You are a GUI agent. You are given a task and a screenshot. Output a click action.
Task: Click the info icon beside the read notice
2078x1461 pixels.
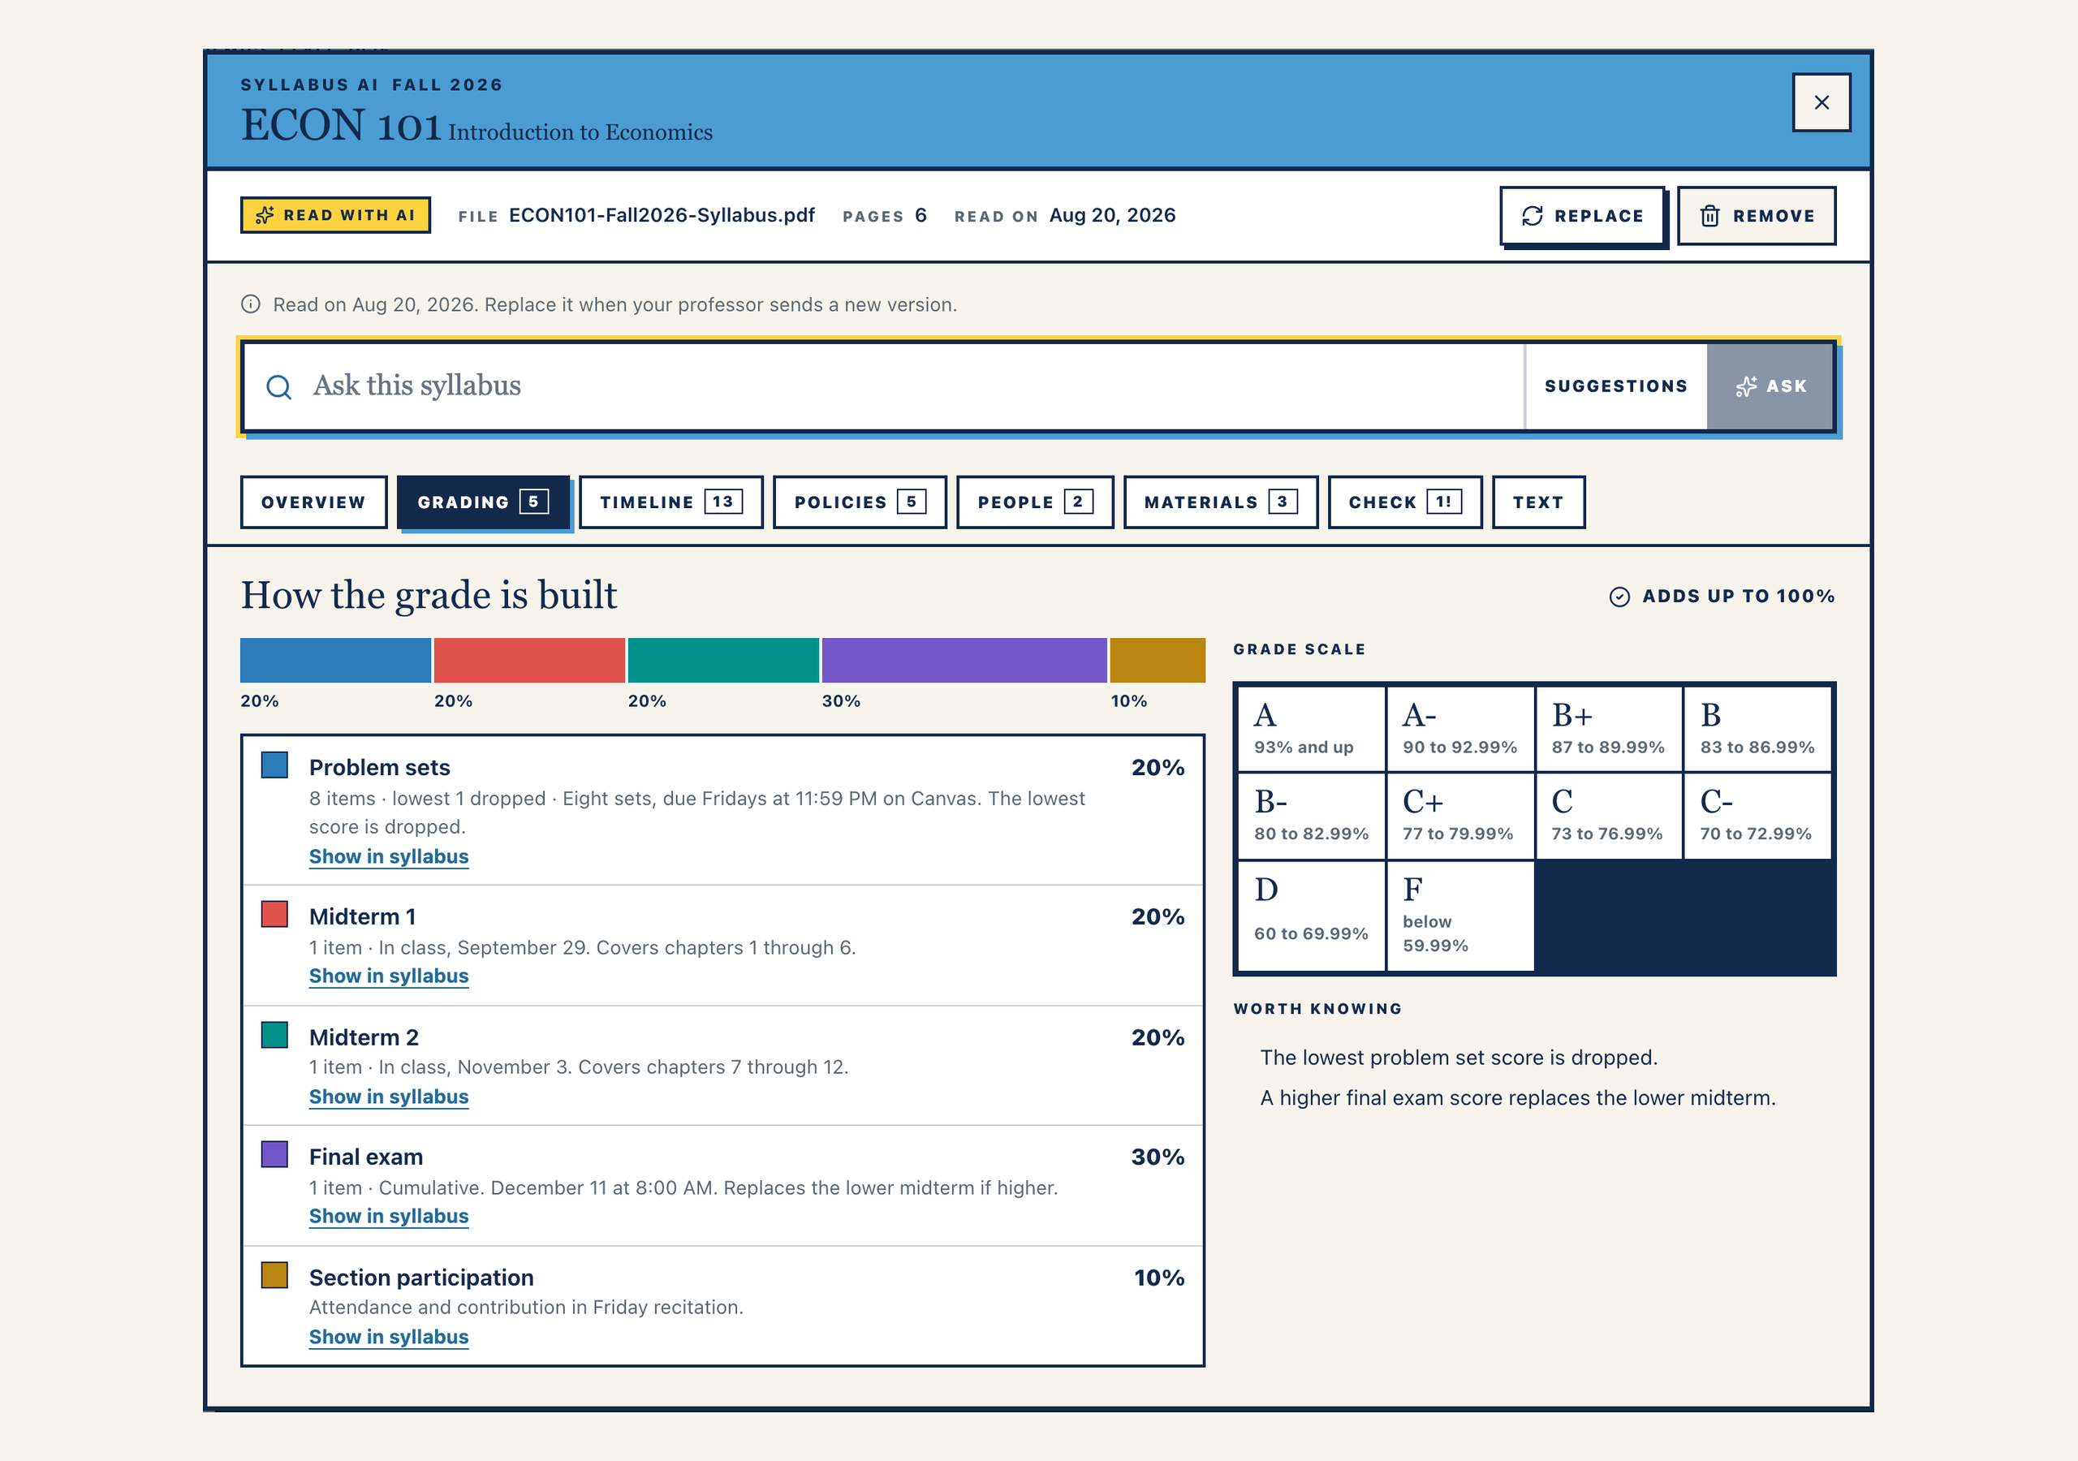[251, 304]
